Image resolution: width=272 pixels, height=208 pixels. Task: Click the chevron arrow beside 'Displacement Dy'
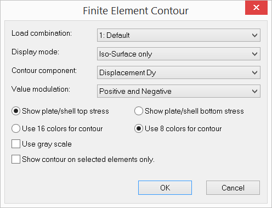[254, 72]
